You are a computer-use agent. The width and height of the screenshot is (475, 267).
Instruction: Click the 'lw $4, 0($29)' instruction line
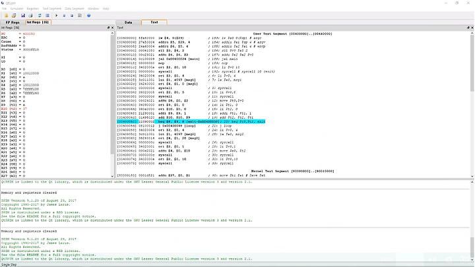pos(171,38)
